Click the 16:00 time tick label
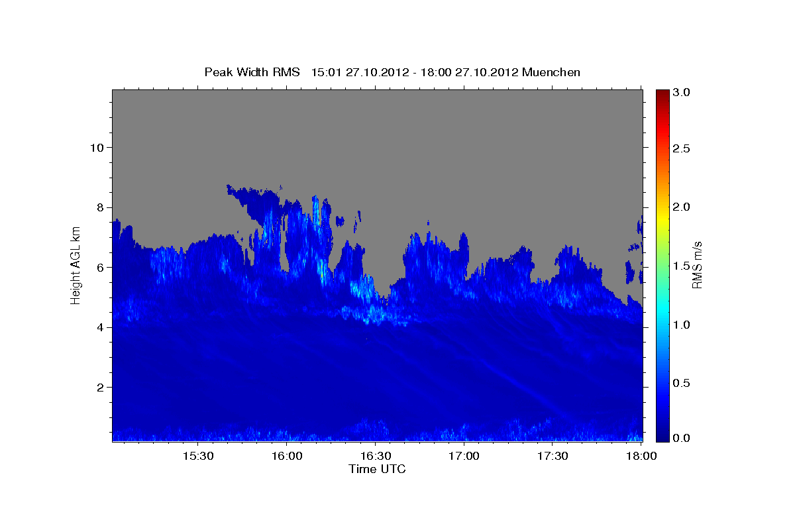This screenshot has height=530, width=795. click(x=286, y=456)
